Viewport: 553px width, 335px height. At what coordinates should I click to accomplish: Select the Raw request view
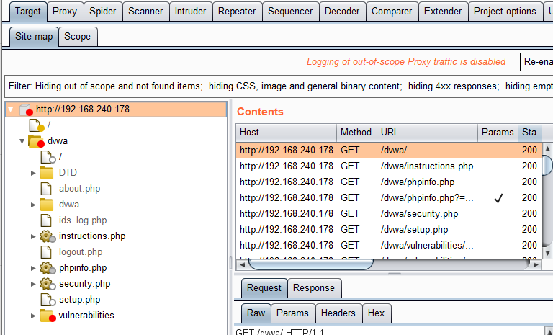tap(256, 313)
